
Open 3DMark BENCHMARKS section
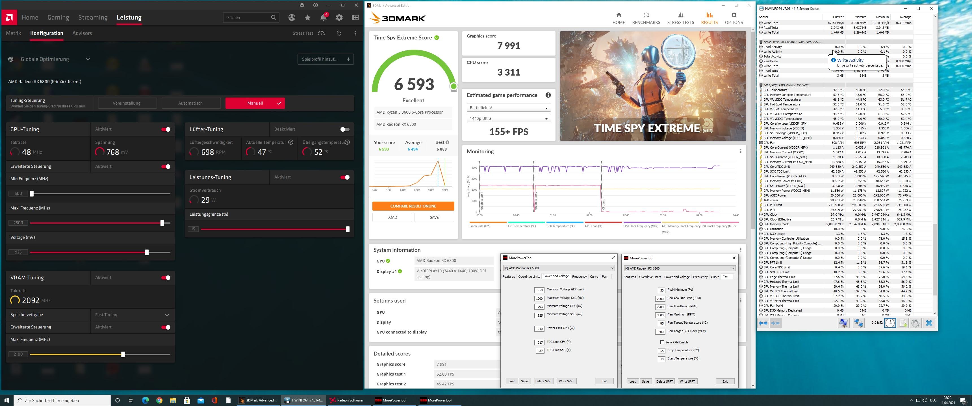(646, 18)
